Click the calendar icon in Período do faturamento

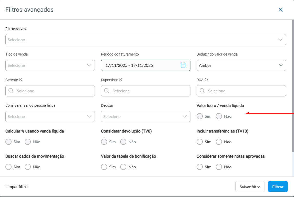point(183,65)
